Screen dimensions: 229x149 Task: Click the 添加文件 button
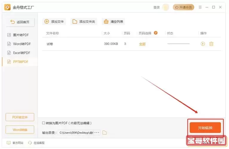tap(54, 21)
